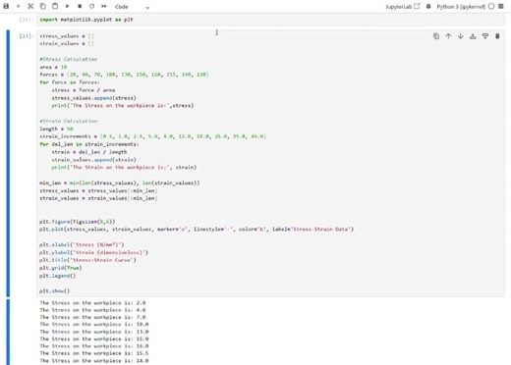The width and height of the screenshot is (511, 365).
Task: Insert a cell above the active cell
Action: (x=473, y=36)
